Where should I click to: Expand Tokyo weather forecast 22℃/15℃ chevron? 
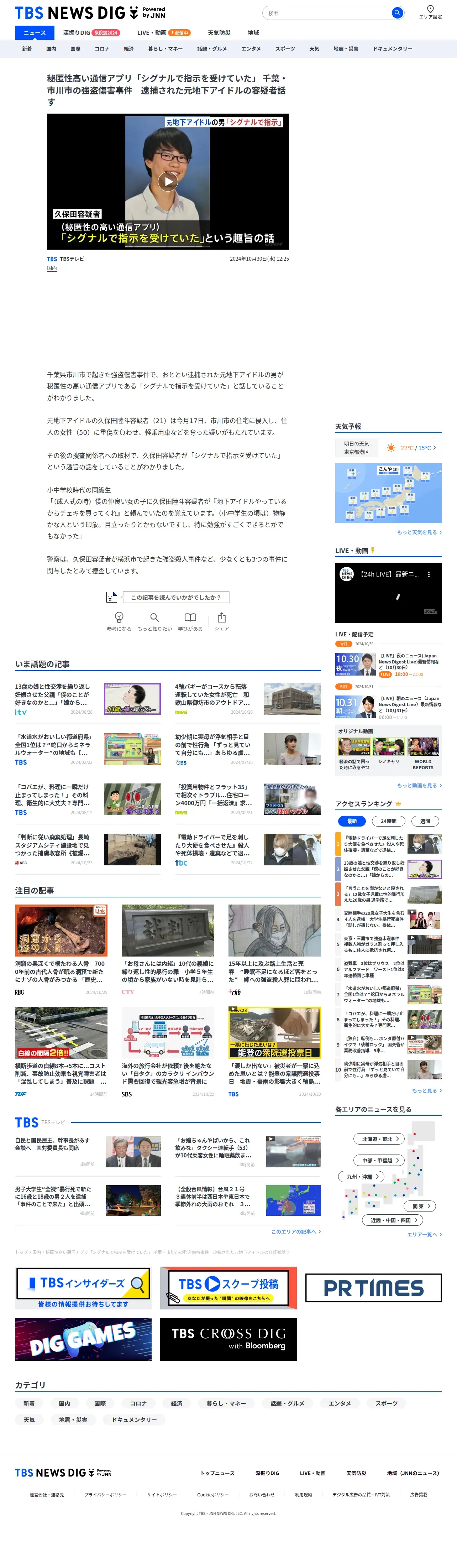coord(434,448)
